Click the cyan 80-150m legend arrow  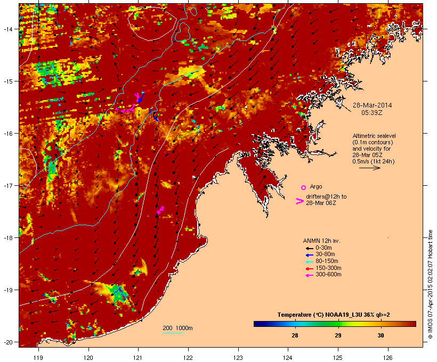tap(309, 262)
